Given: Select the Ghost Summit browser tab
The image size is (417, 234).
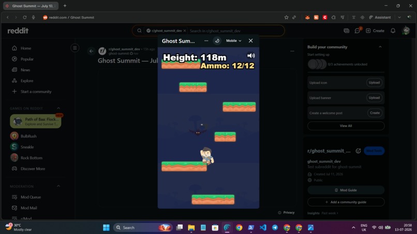Looking at the screenshot, I should point(31,6).
